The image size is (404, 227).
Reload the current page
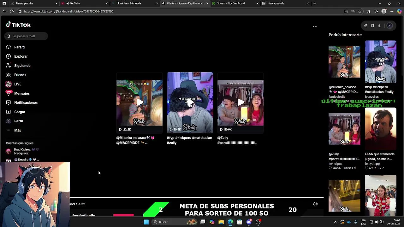tap(12, 11)
